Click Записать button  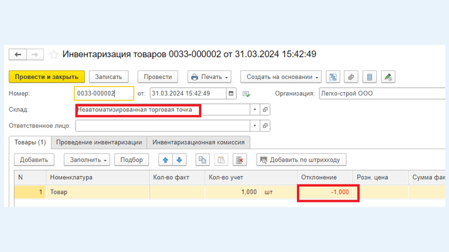click(109, 76)
